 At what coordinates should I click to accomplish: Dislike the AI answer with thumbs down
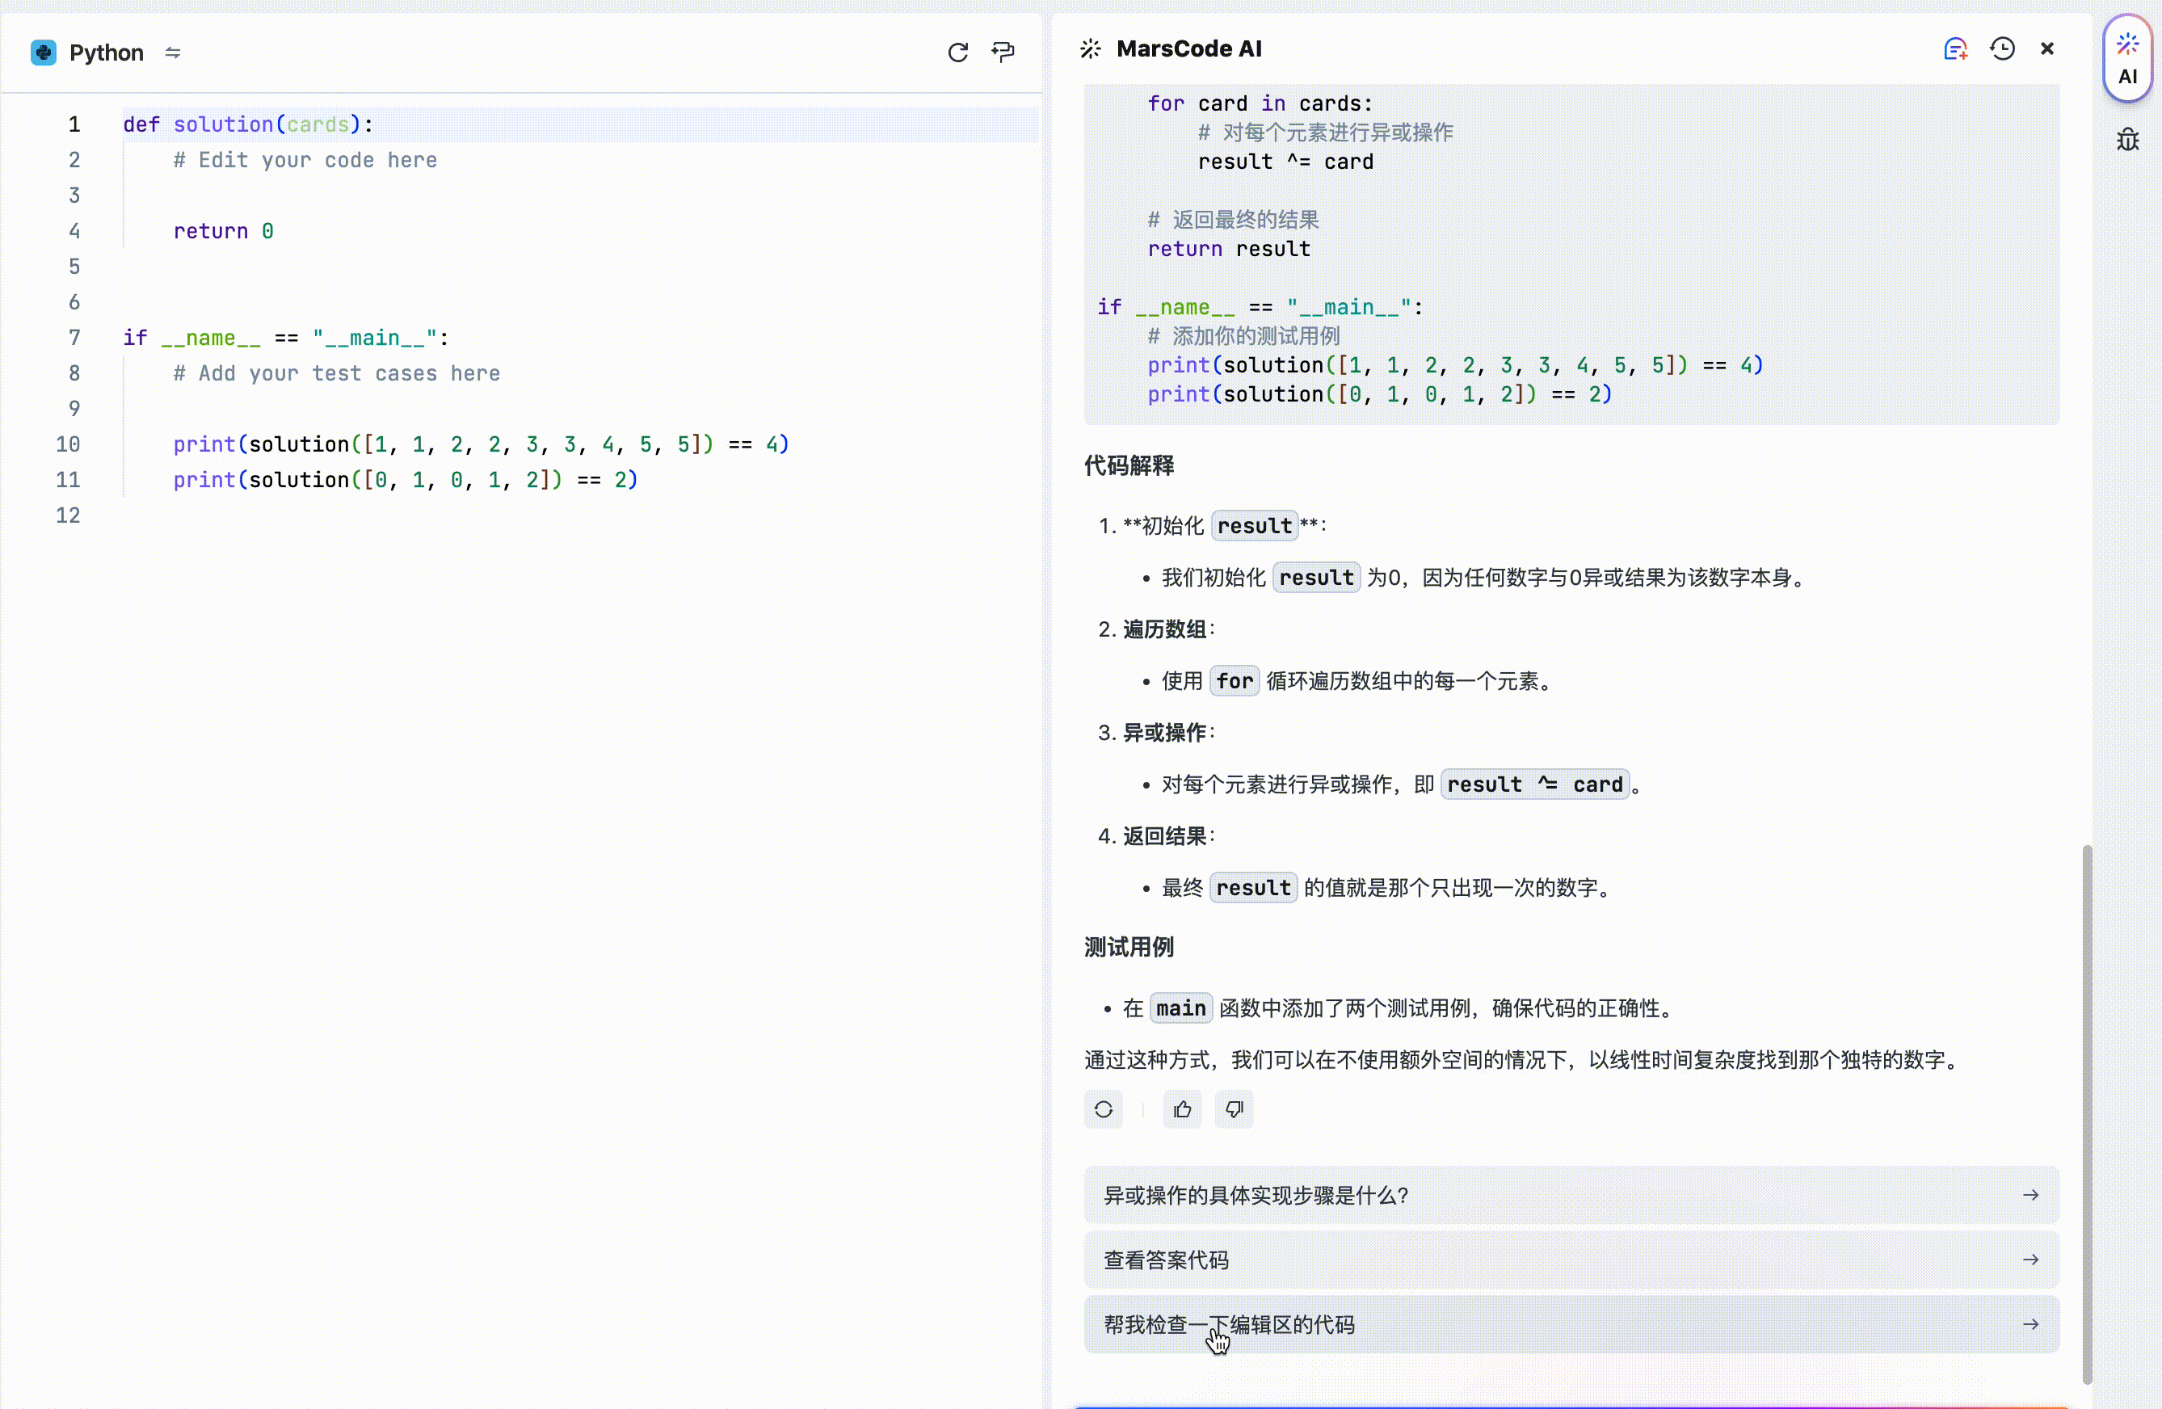(1234, 1109)
